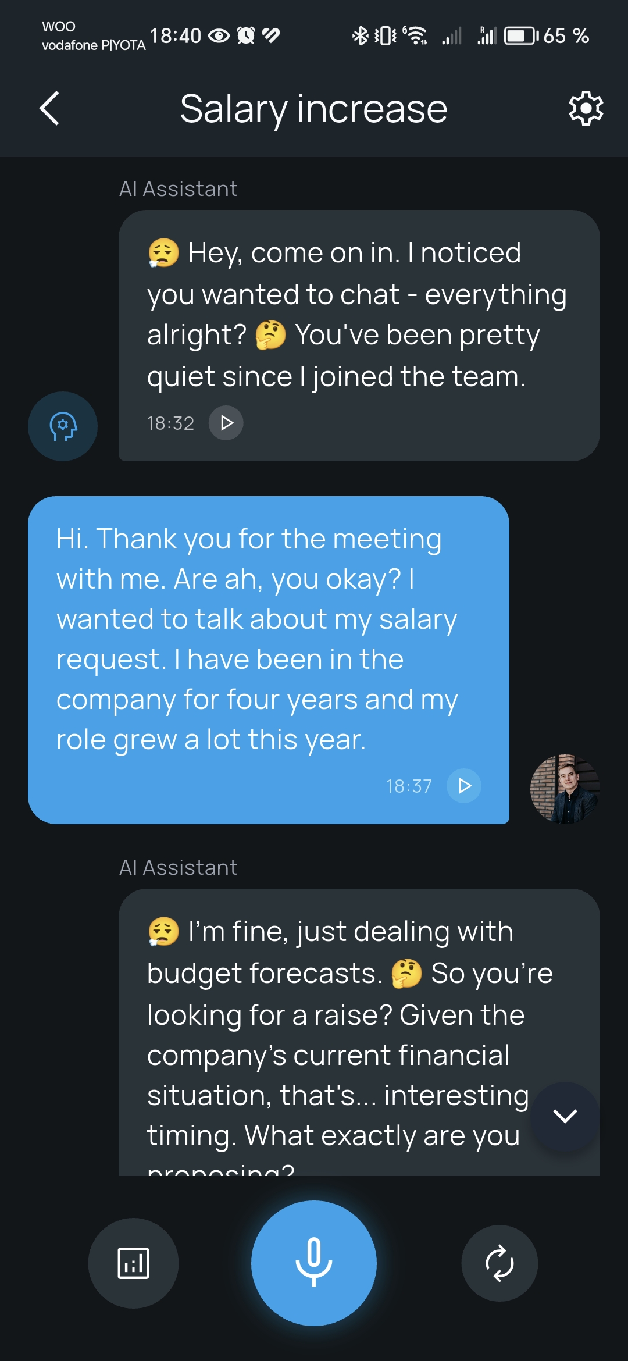The image size is (628, 1361).
Task: Tap the blue salary request message bubble
Action: point(268,640)
